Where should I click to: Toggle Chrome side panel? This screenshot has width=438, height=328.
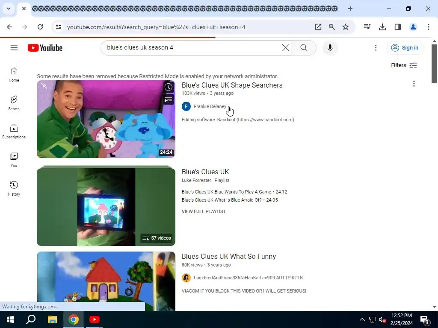(398, 27)
